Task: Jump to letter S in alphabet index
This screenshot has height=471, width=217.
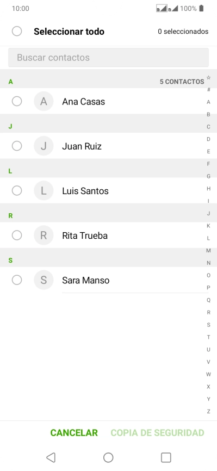Action: (x=209, y=325)
